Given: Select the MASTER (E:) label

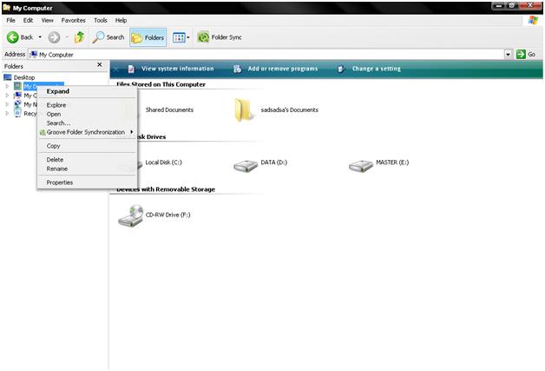Looking at the screenshot, I should [x=392, y=162].
